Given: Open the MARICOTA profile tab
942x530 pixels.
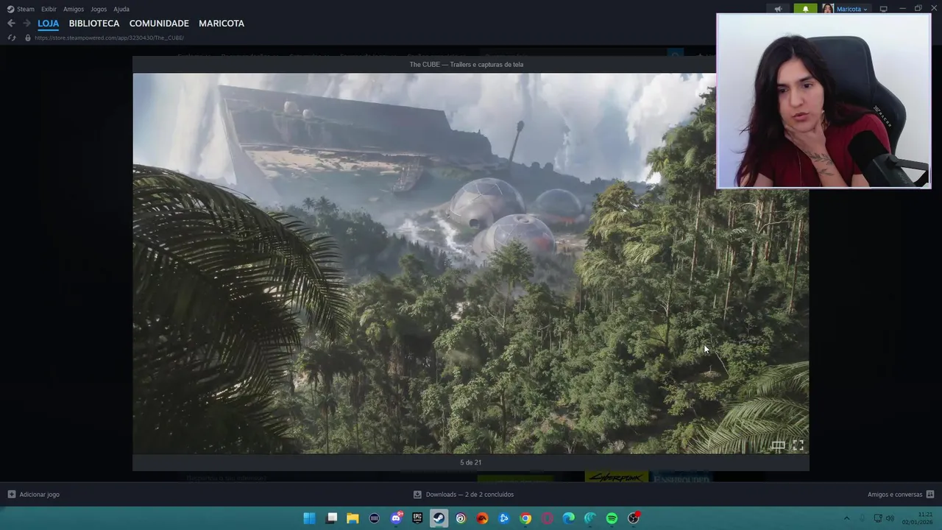Looking at the screenshot, I should click(222, 24).
